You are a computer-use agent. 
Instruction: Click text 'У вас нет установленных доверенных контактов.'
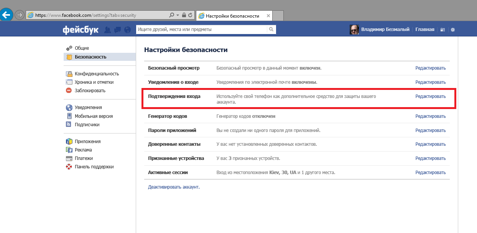pos(266,144)
